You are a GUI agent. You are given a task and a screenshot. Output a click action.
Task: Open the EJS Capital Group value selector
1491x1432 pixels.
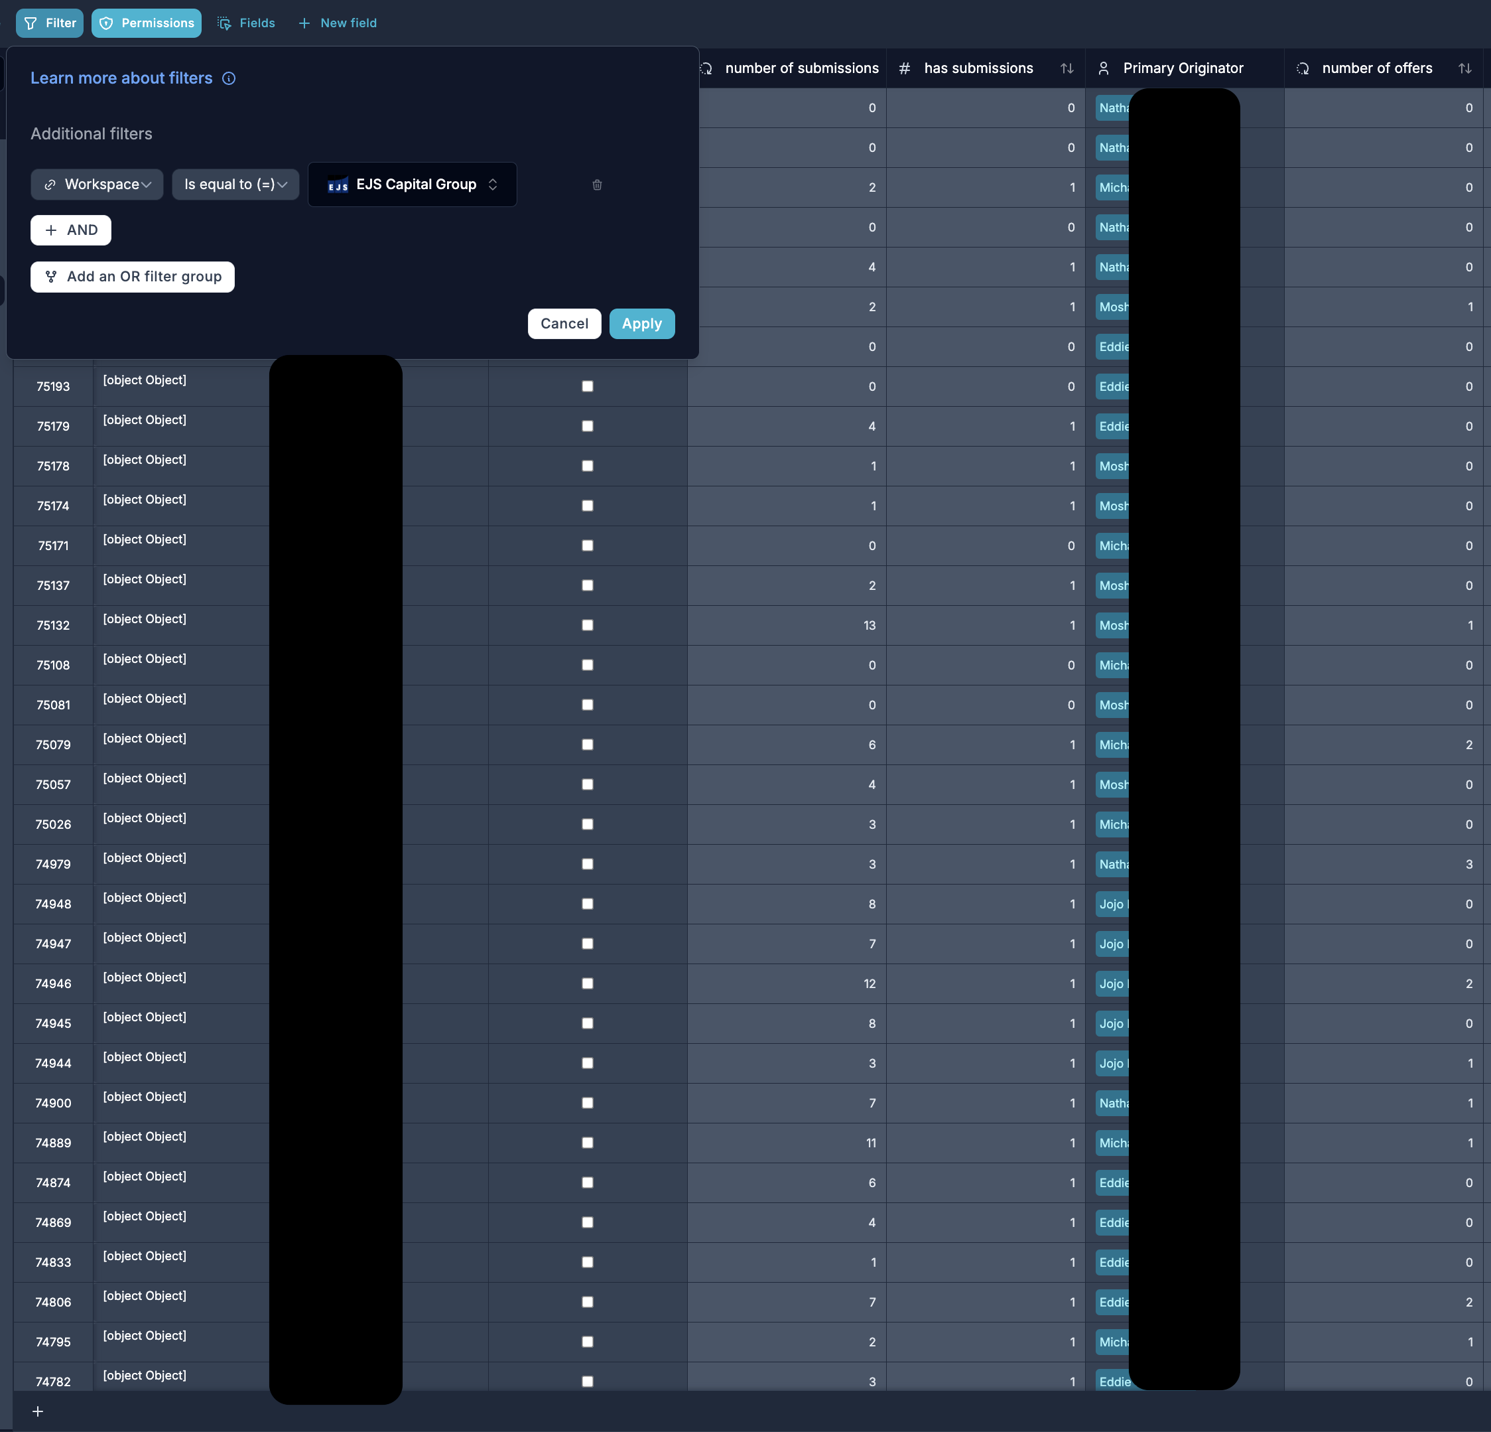[413, 184]
